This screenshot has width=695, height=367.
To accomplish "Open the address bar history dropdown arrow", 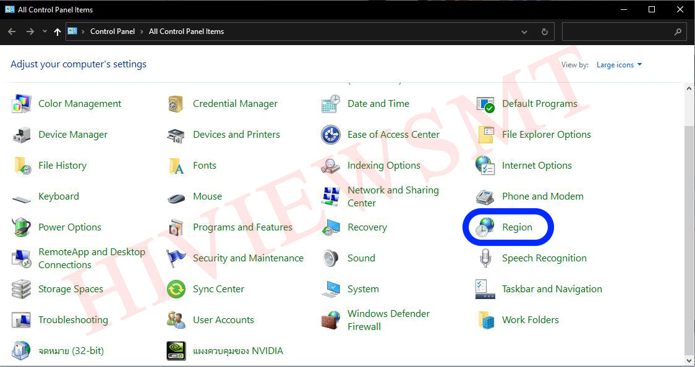I will [x=524, y=32].
